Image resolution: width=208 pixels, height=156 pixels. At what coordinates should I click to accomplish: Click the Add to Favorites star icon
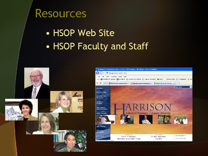101,83
